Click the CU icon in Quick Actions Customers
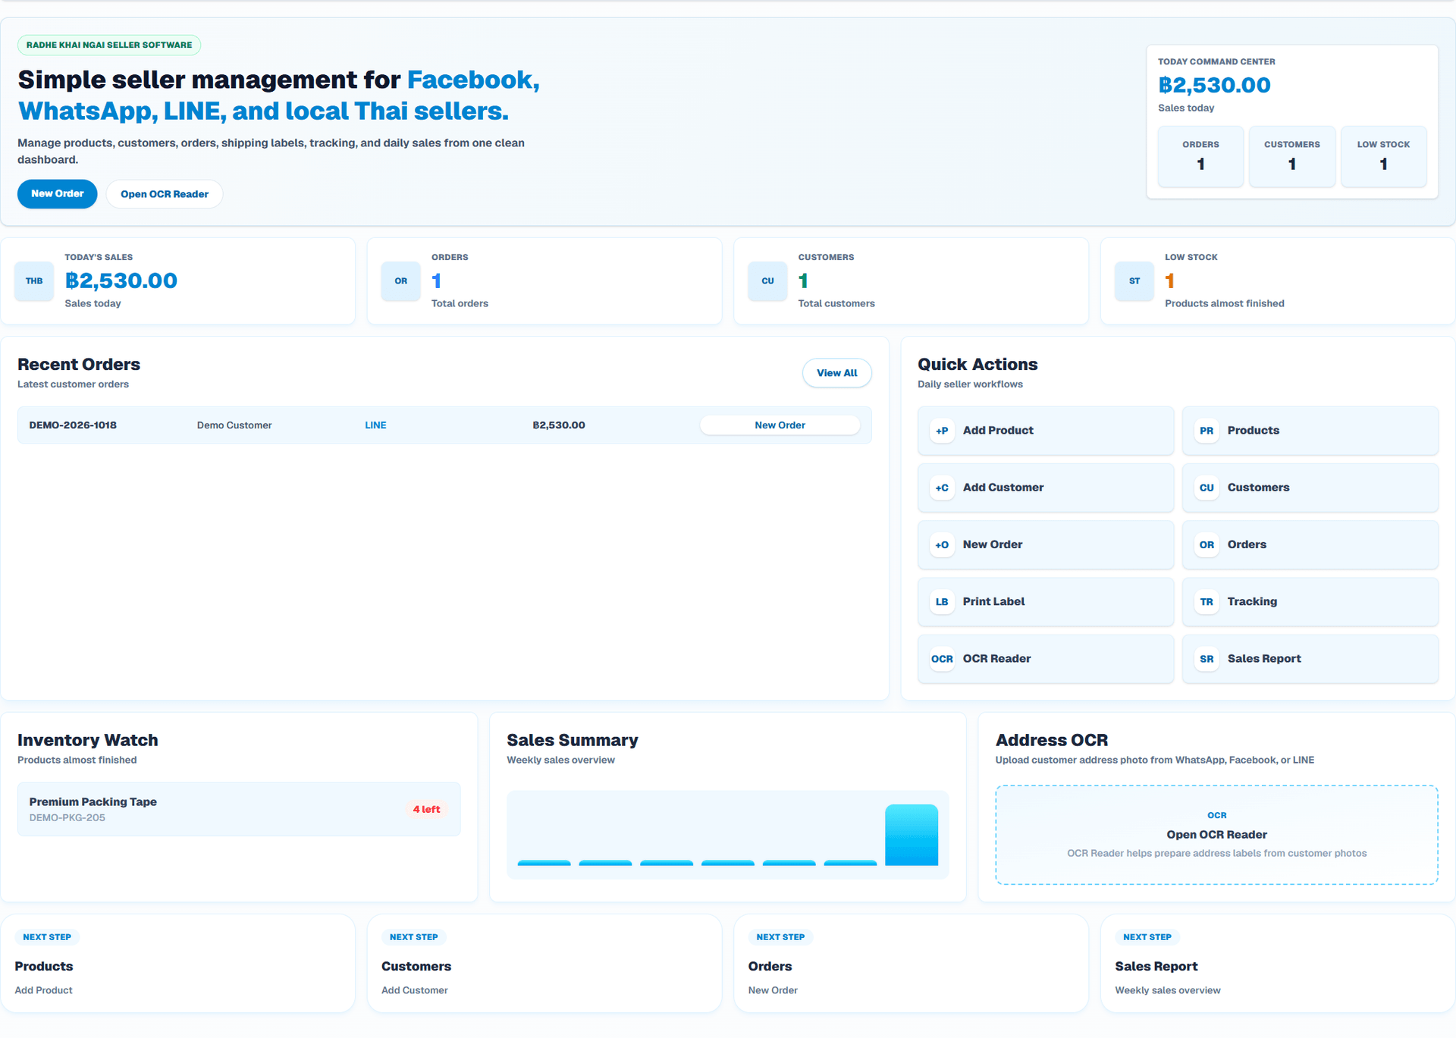Image resolution: width=1456 pixels, height=1038 pixels. click(x=1207, y=488)
